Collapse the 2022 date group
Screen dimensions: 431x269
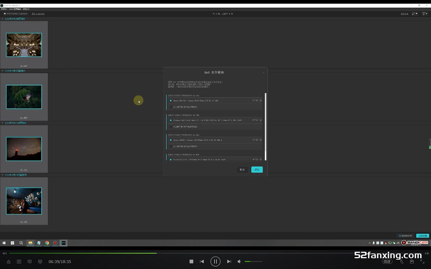(3, 18)
